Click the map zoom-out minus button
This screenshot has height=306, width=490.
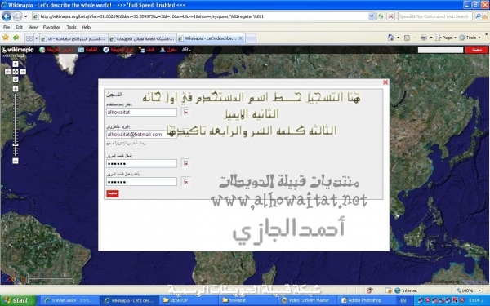[16, 161]
